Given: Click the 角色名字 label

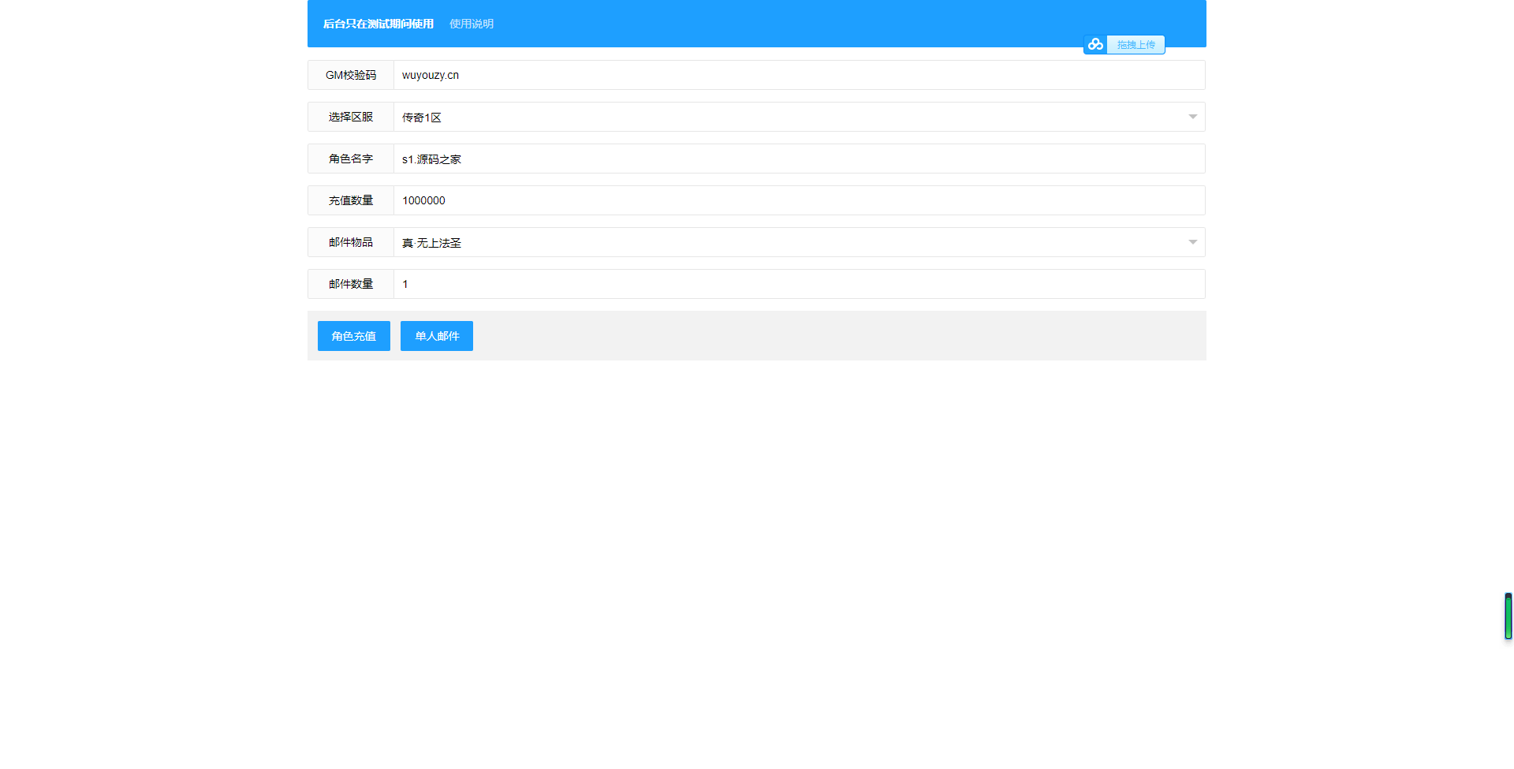Looking at the screenshot, I should click(351, 159).
